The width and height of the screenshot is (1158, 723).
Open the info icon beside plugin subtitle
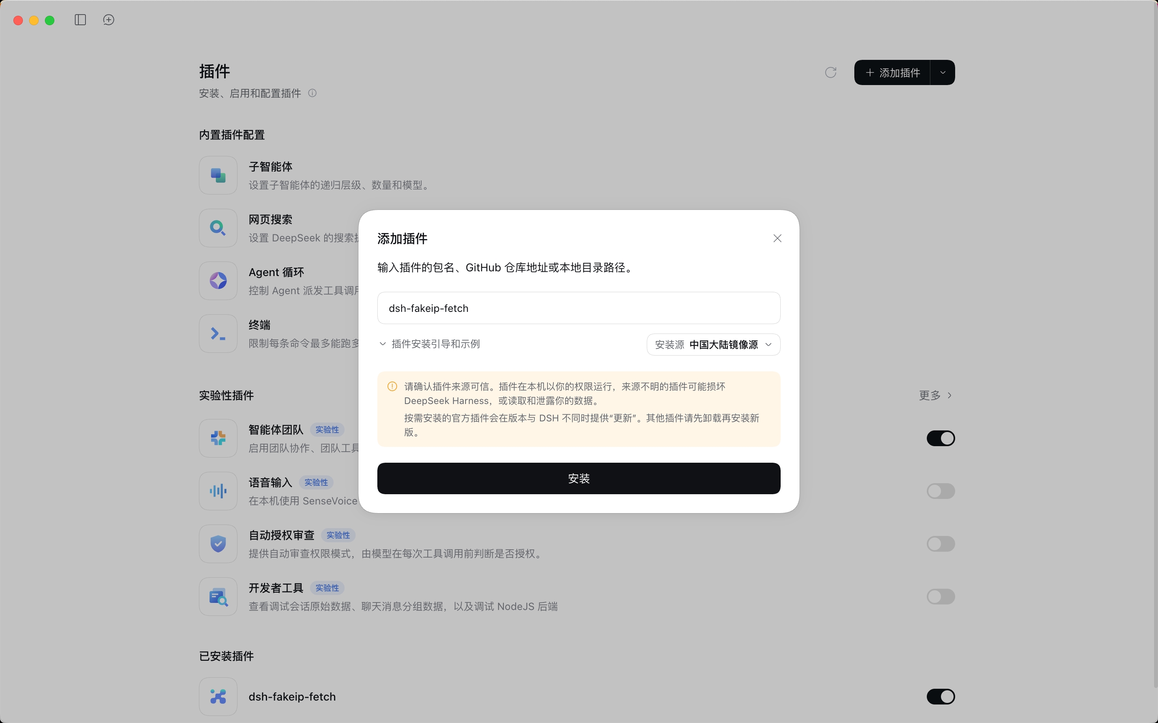point(312,93)
